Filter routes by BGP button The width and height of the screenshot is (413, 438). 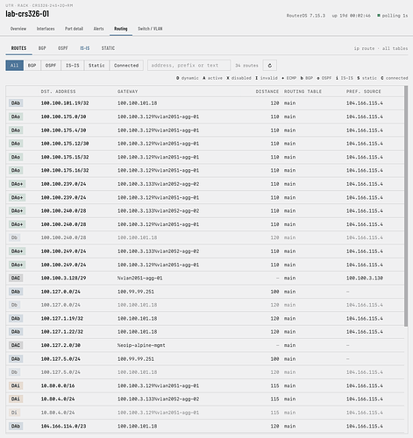(x=32, y=66)
